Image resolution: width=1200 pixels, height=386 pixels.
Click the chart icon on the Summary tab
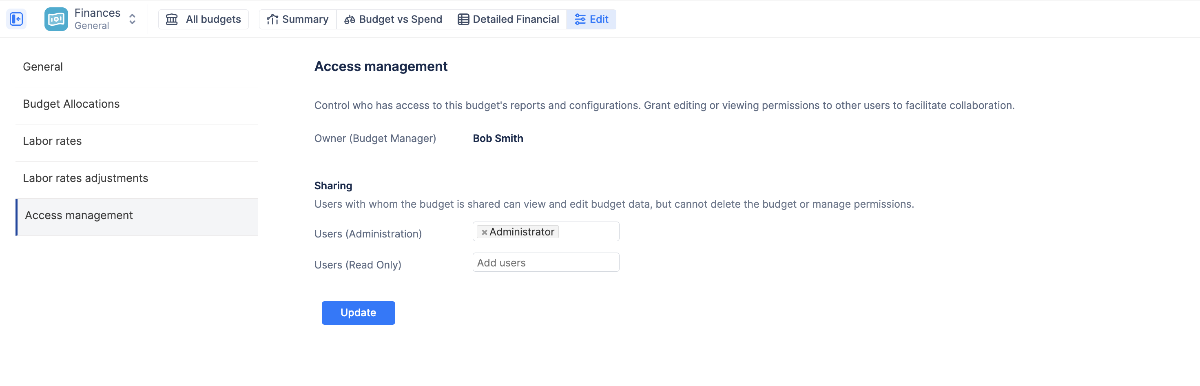(272, 19)
